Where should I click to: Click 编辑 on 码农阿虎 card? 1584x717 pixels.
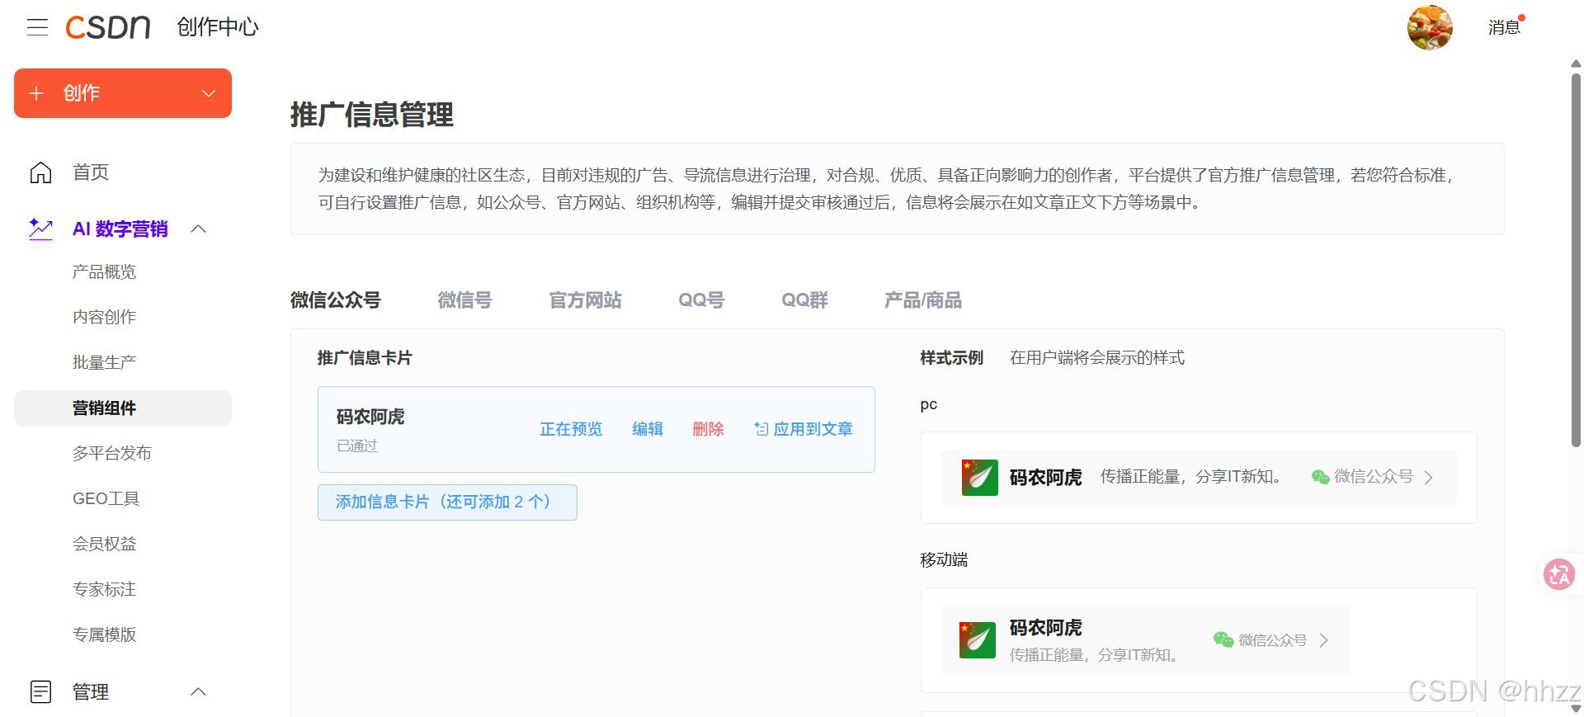tap(648, 429)
